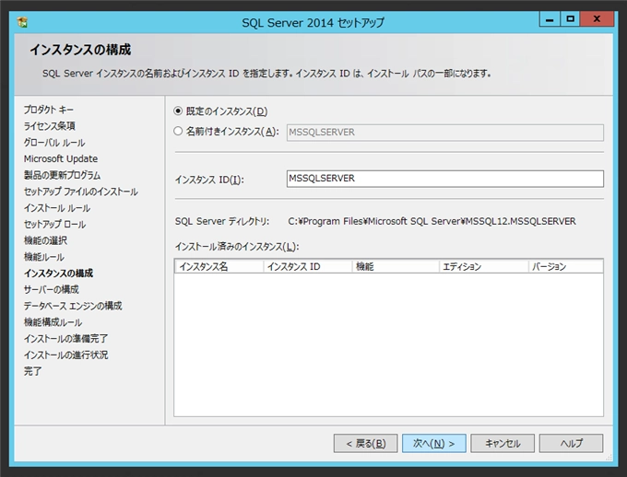Click the 機能 column header

point(396,266)
